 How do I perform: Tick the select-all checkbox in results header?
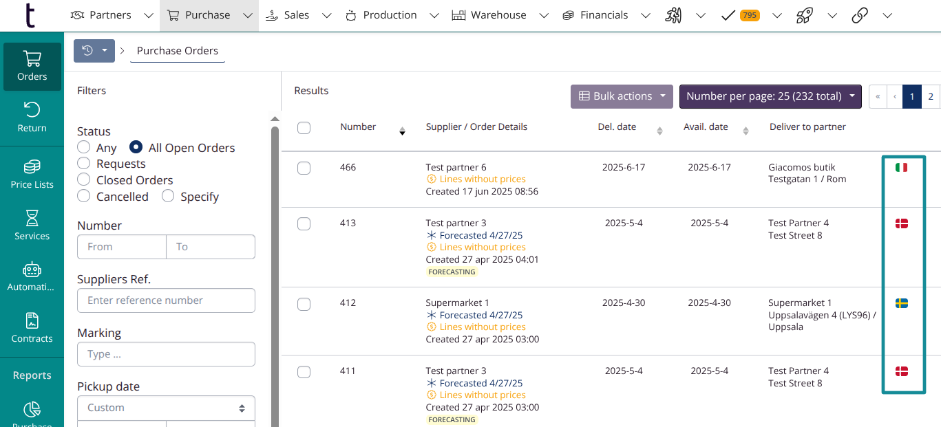(304, 128)
